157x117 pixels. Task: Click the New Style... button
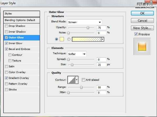click(x=142, y=28)
